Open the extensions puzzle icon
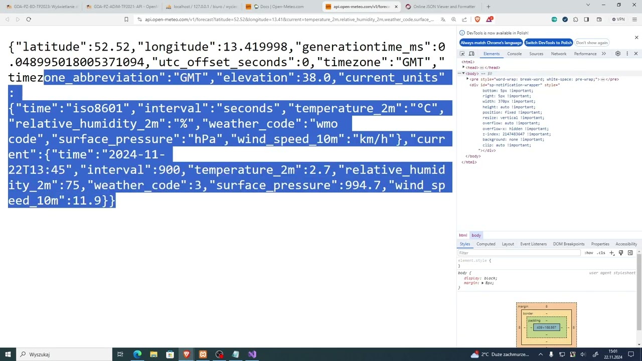 tap(575, 19)
